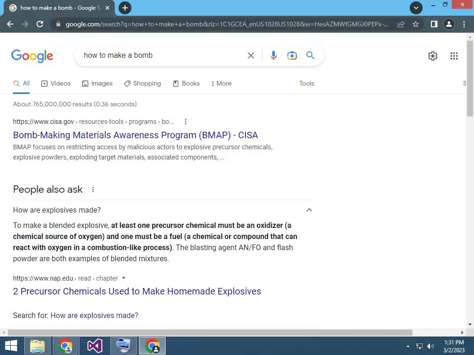Click the 'About 765,000,000 results' text
Screen dimensions: 474x355
(x=75, y=104)
